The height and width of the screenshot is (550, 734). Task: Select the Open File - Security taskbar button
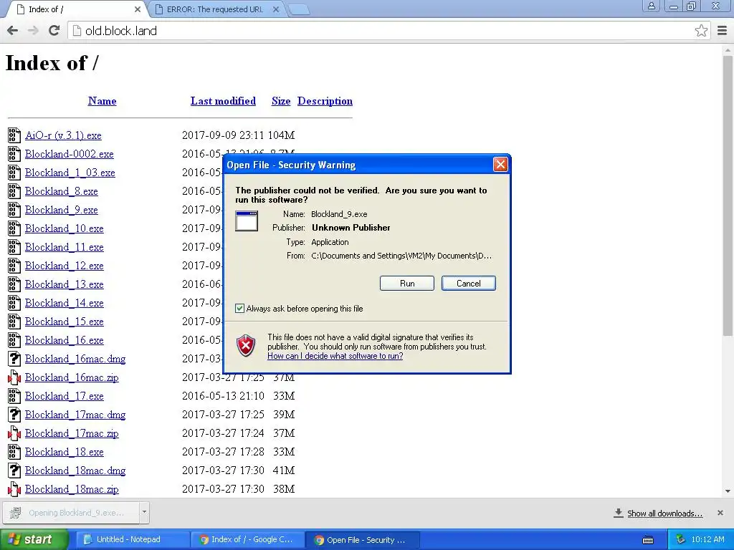point(362,540)
